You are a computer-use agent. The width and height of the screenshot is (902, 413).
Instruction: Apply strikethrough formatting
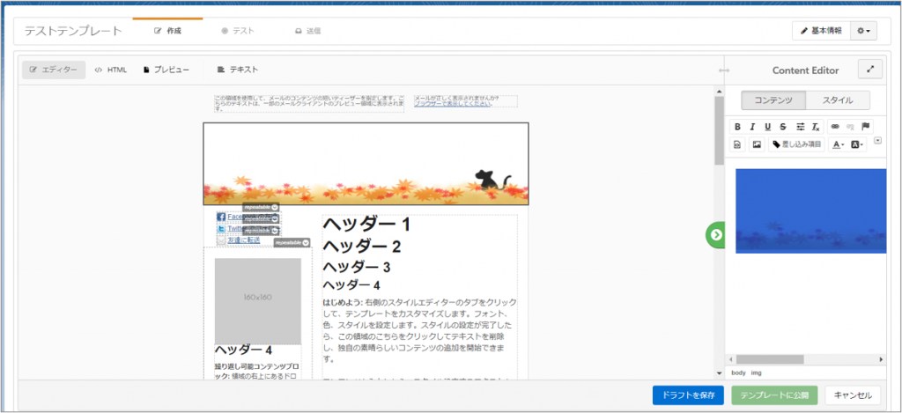click(783, 127)
